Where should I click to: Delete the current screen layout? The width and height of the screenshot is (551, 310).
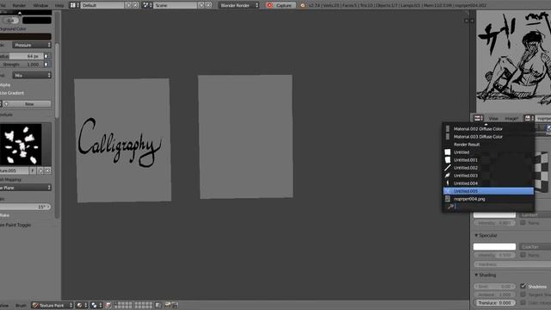[136, 5]
